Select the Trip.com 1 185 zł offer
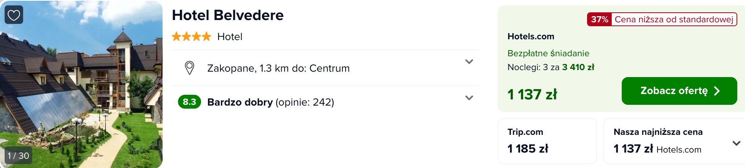This screenshot has width=745, height=168. coord(547,141)
